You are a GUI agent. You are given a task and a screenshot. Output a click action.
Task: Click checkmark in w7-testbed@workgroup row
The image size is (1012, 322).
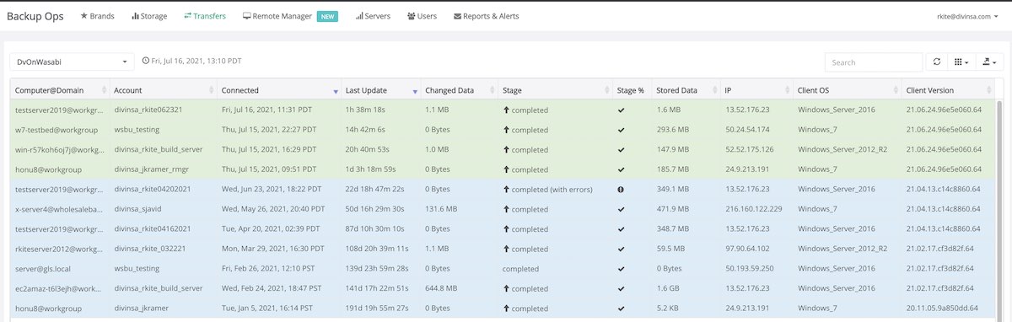coord(622,130)
